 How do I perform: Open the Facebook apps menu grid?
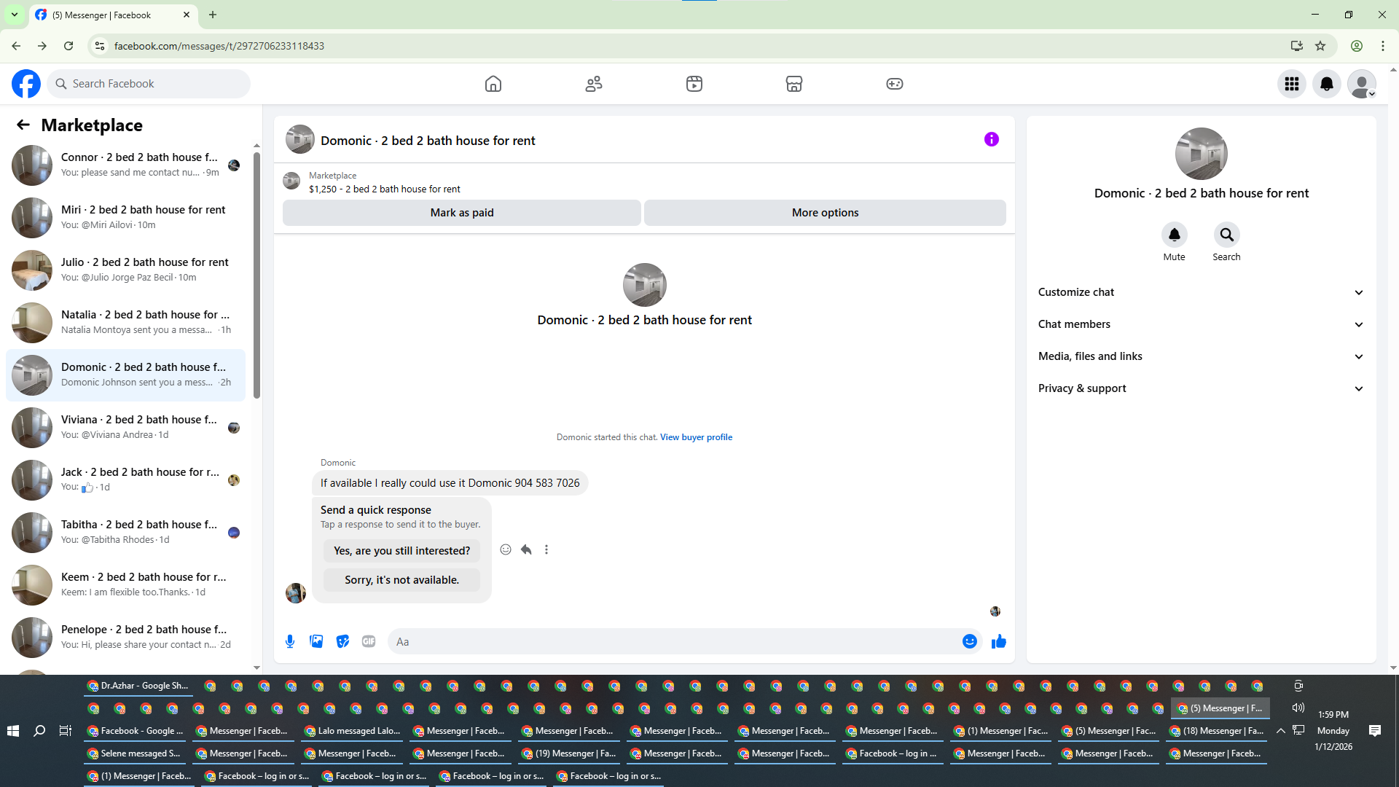[1291, 84]
